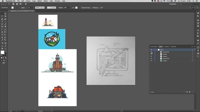This screenshot has width=200, height=112.
Task: Toggle visibility of the first Image item
Action: click(x=151, y=54)
